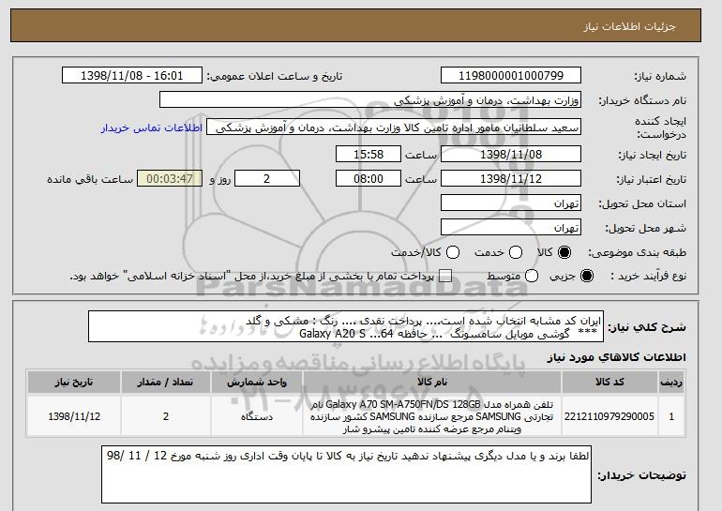Click the تاریخ نیاز column header
The height and width of the screenshot is (511, 722).
[x=74, y=383]
